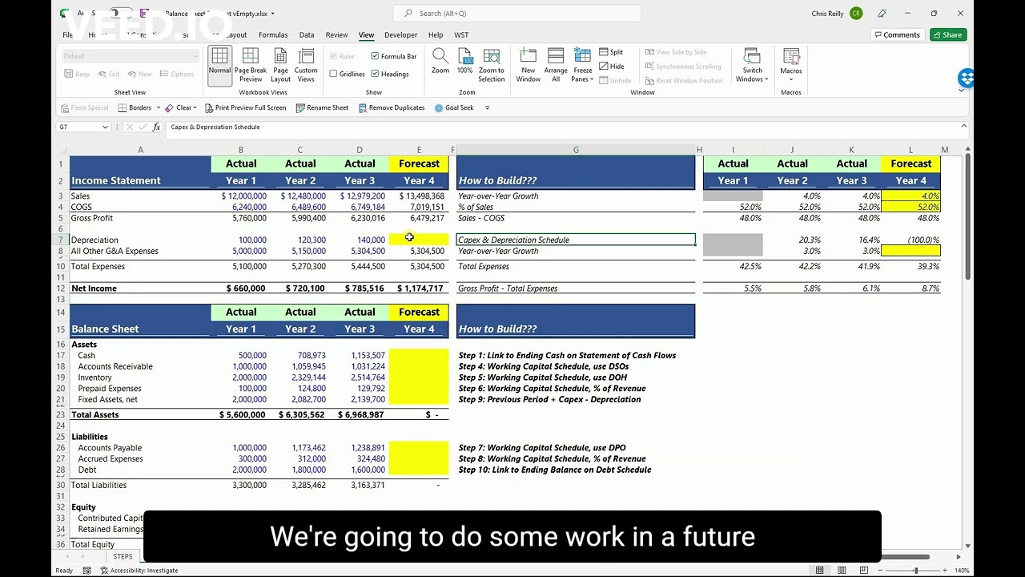Customize the quick access toolbar
The width and height of the screenshot is (1025, 577).
tap(487, 107)
